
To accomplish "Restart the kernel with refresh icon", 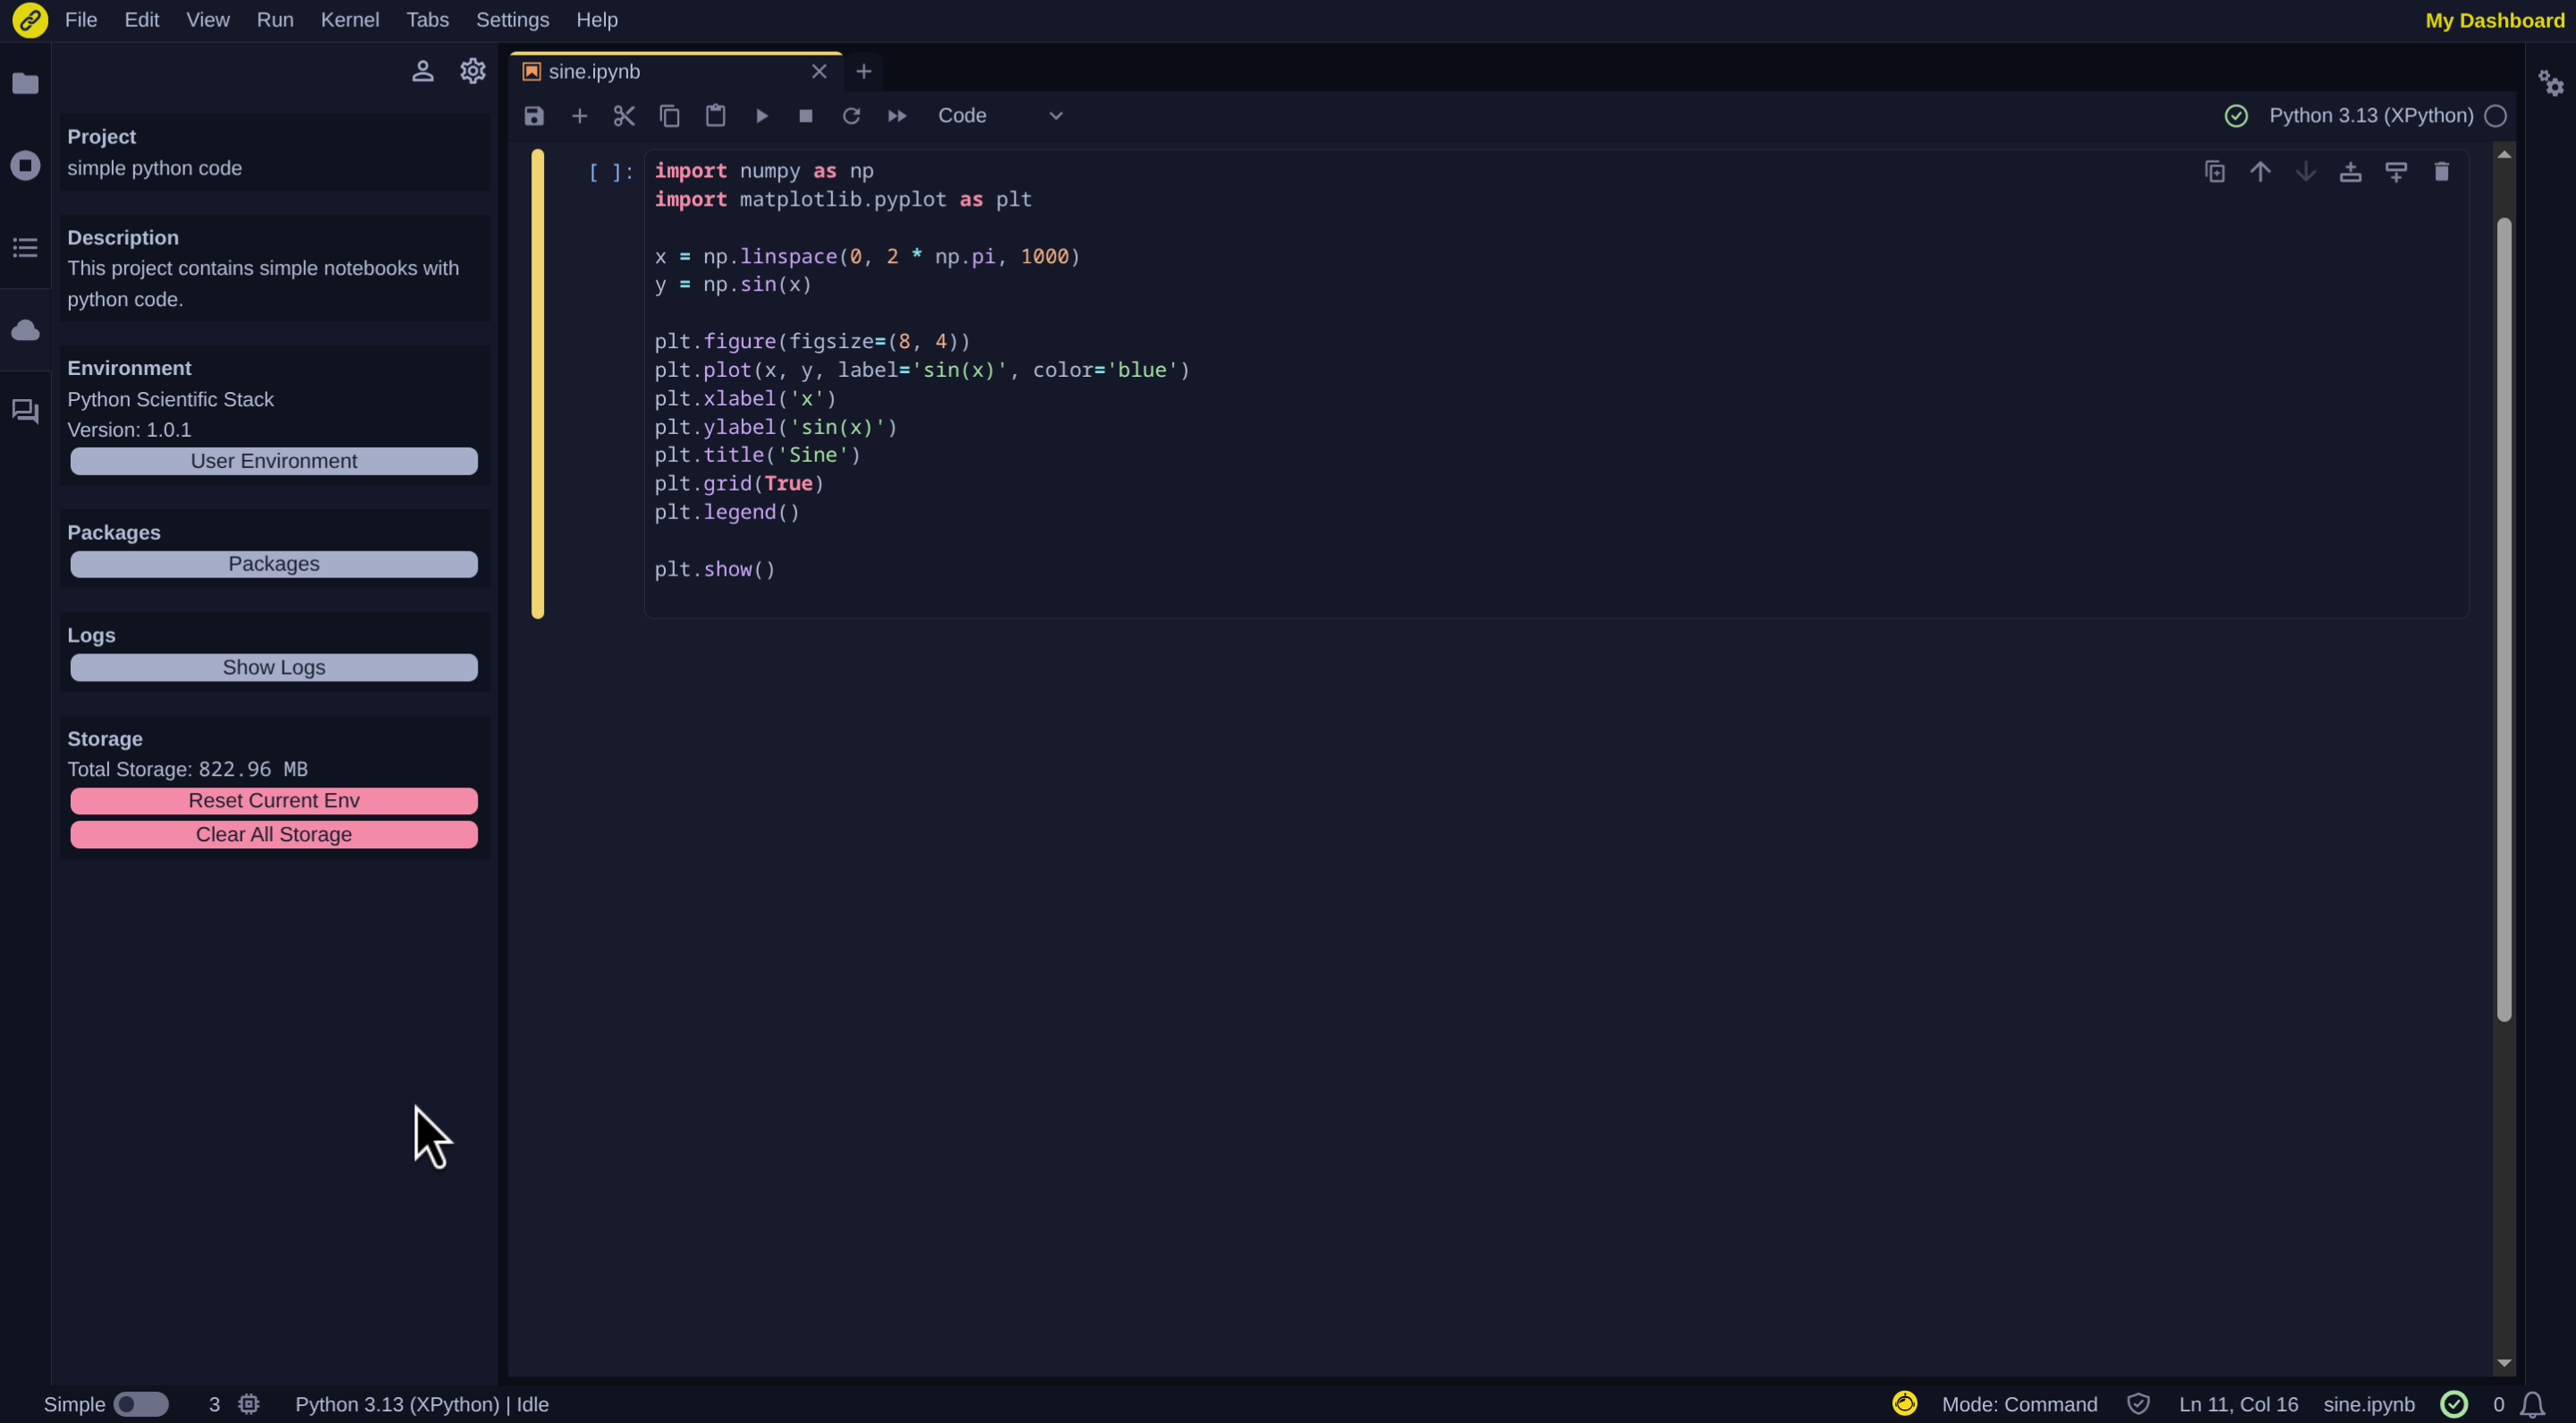I will point(851,115).
